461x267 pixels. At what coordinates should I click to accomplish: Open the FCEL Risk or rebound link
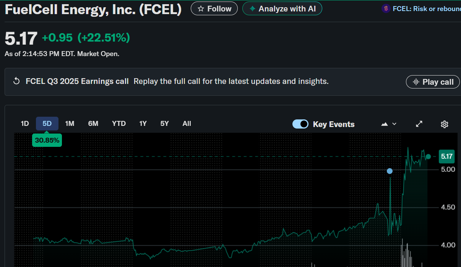coord(427,8)
